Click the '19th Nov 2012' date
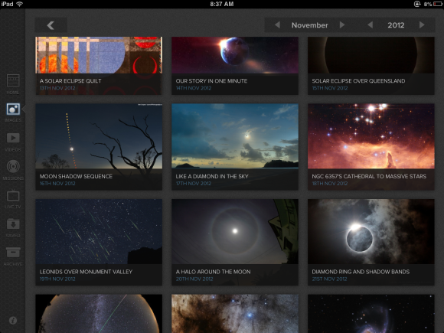Image resolution: width=444 pixels, height=333 pixels. tap(57, 279)
